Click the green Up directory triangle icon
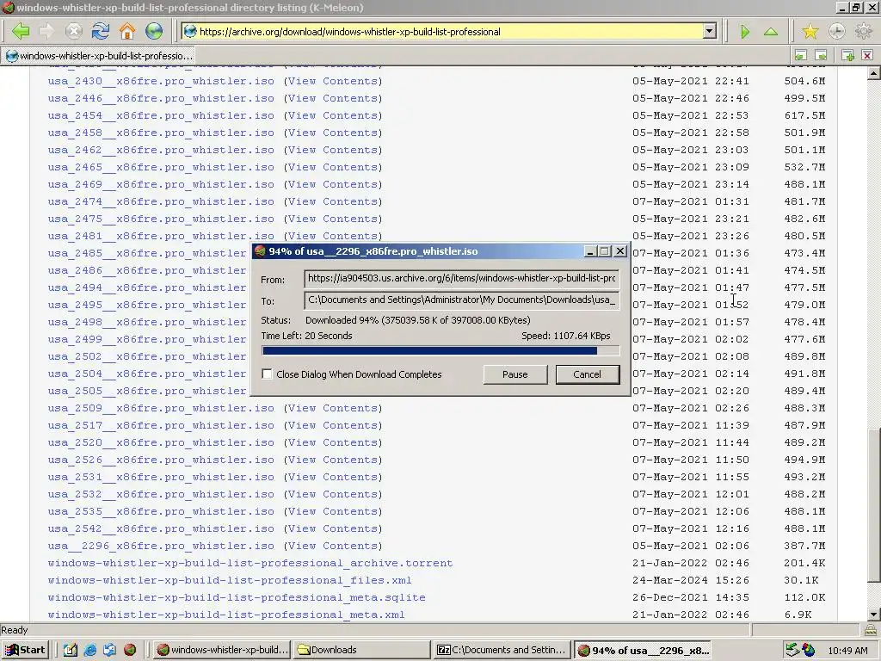 [x=771, y=32]
